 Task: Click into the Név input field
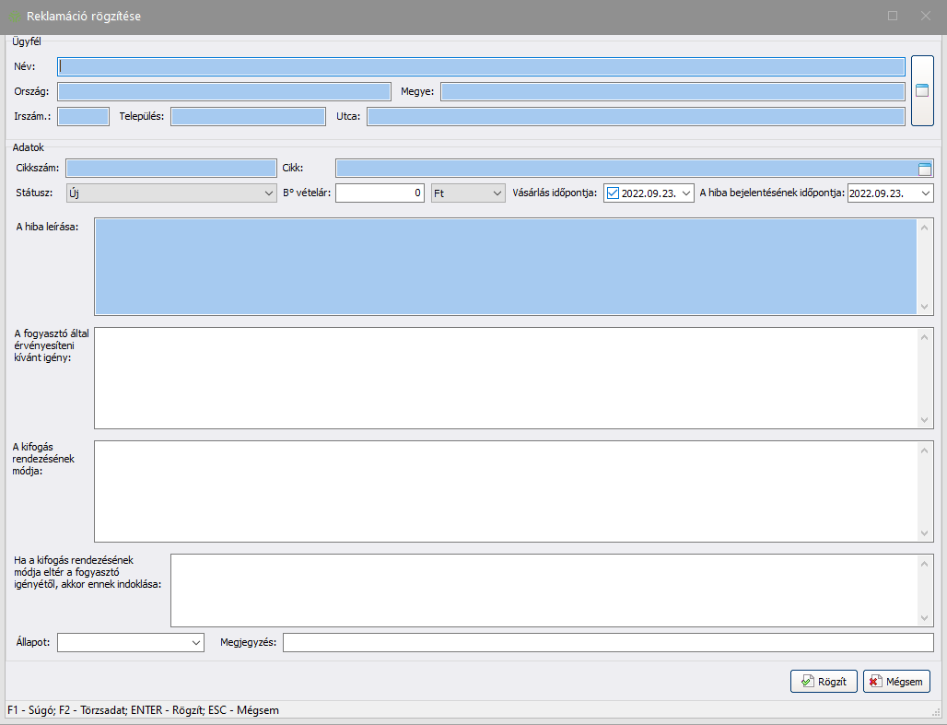481,66
